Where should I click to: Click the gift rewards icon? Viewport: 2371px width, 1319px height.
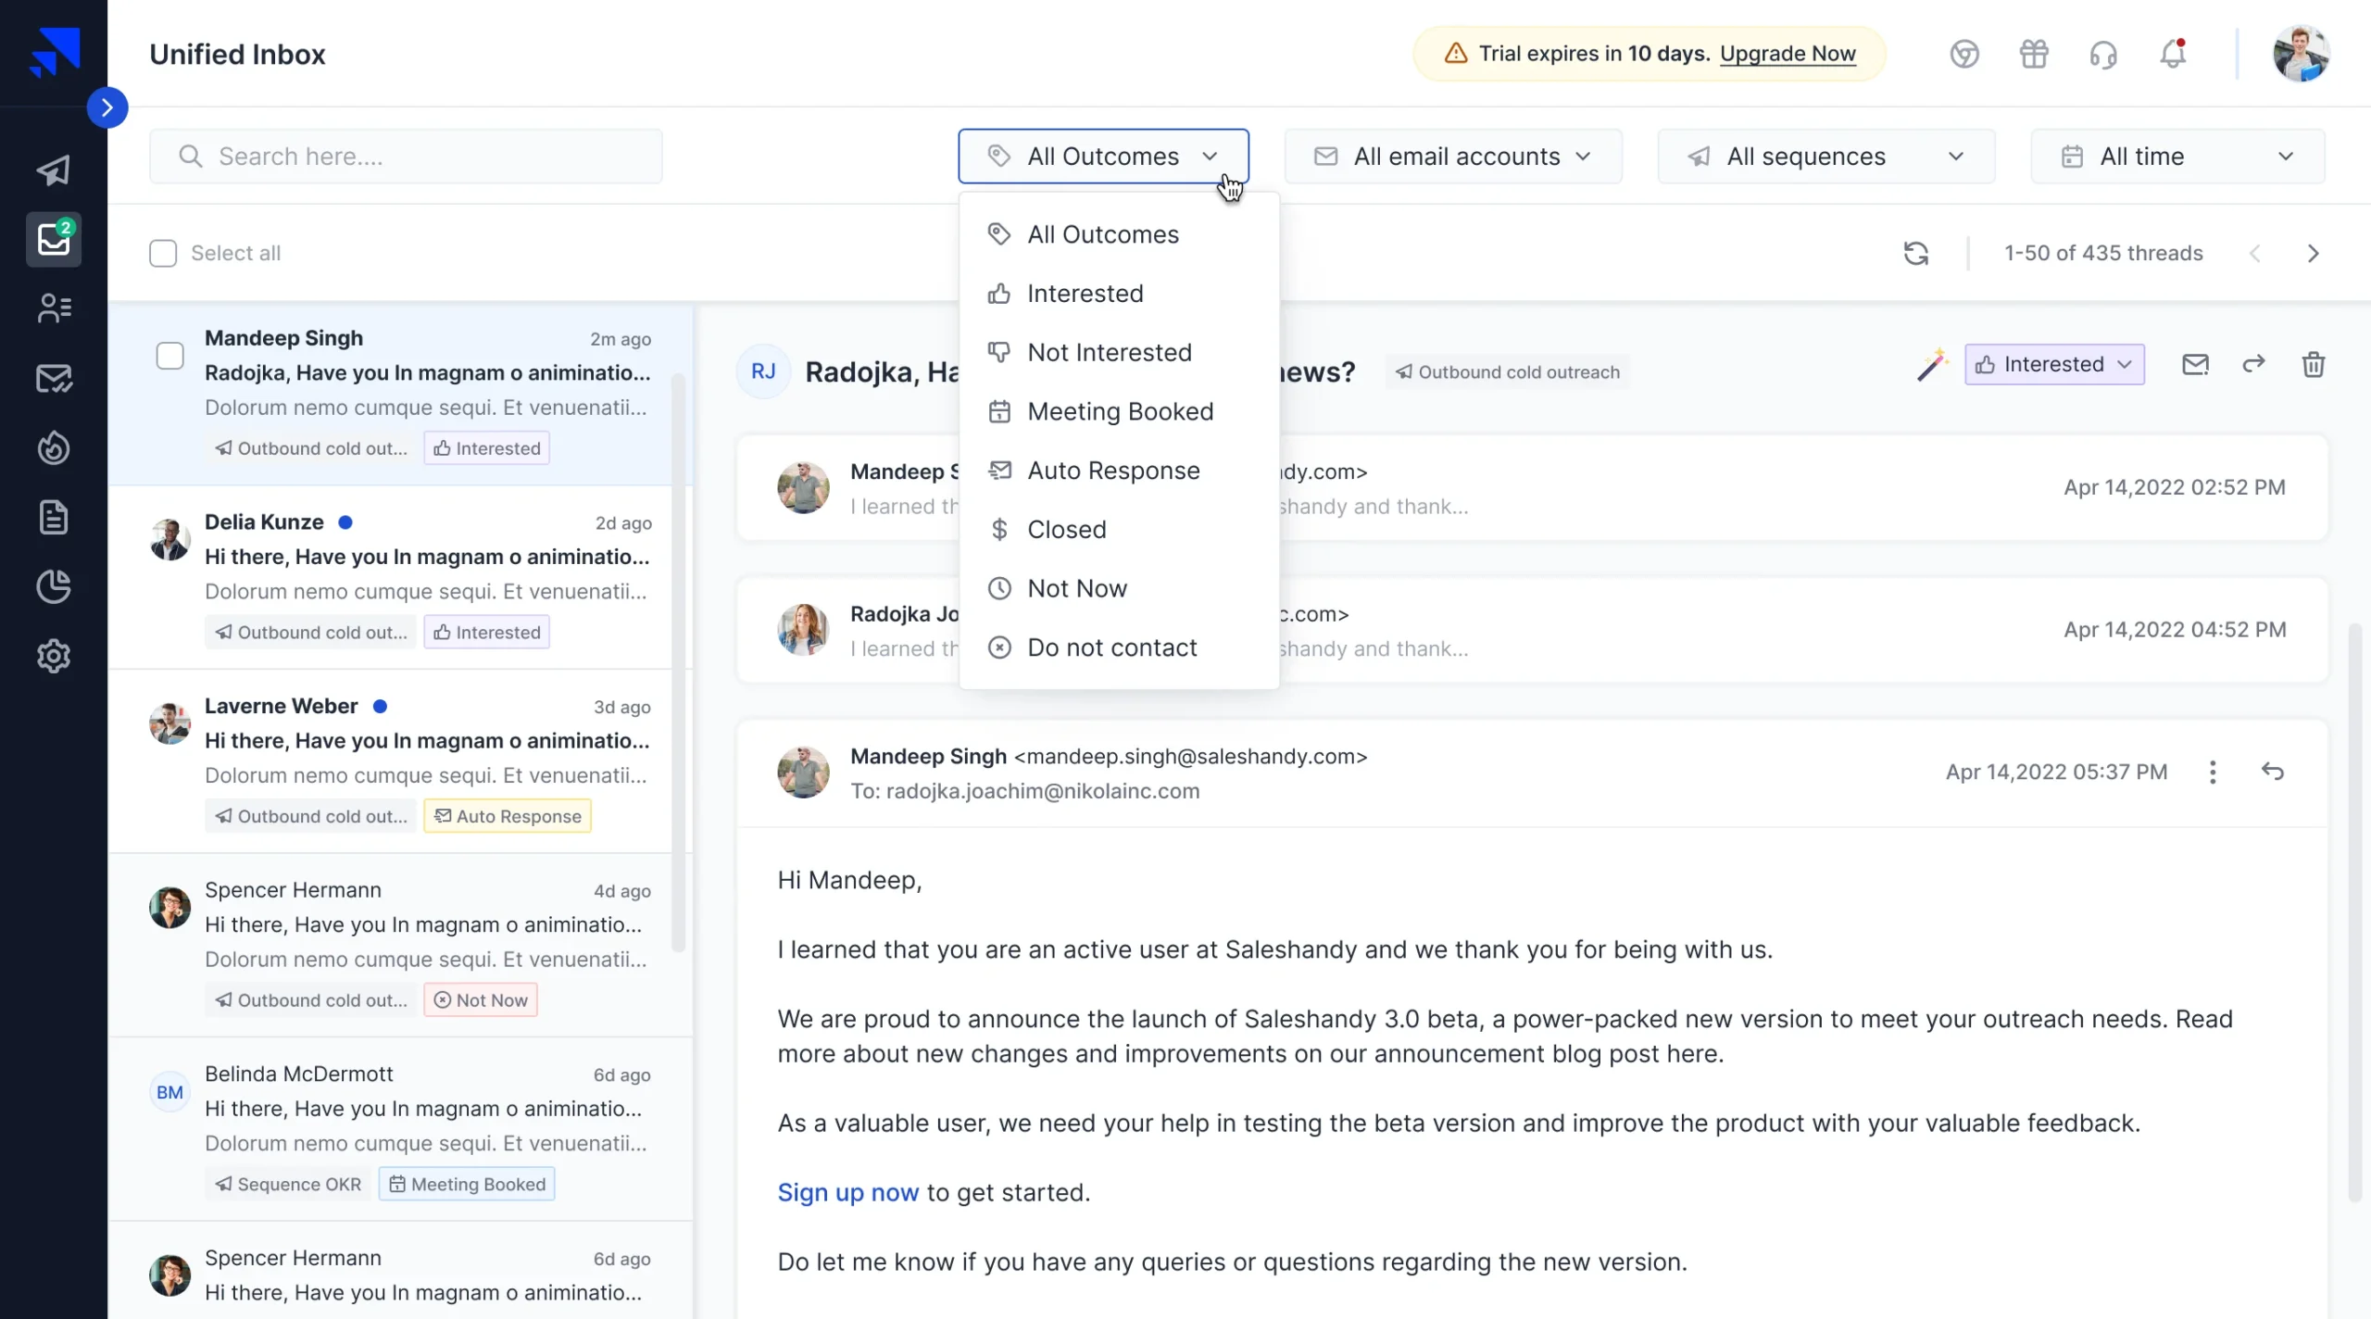[x=2034, y=55]
